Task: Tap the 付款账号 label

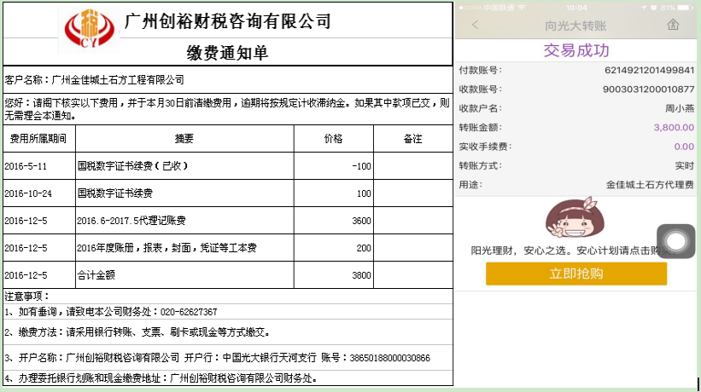Action: click(481, 70)
